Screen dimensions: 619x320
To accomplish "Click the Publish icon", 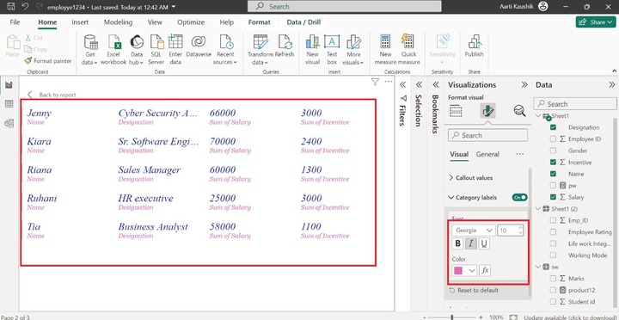I will pos(474,46).
